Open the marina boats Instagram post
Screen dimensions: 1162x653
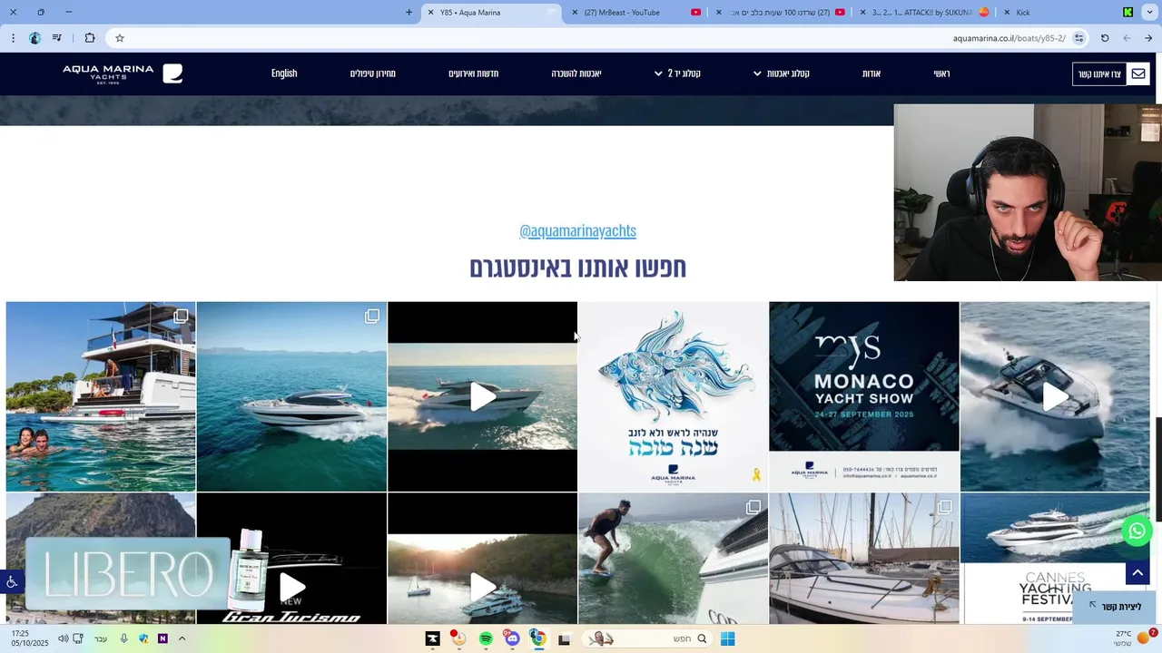tap(864, 559)
